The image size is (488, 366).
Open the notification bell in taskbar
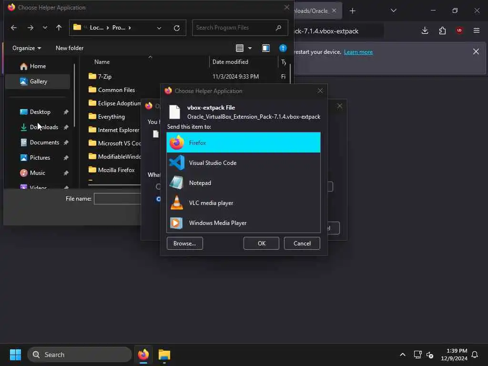tap(475, 355)
